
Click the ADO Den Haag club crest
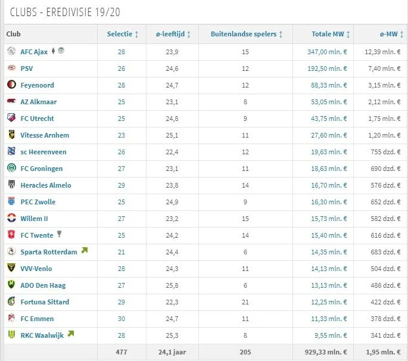pyautogui.click(x=11, y=285)
